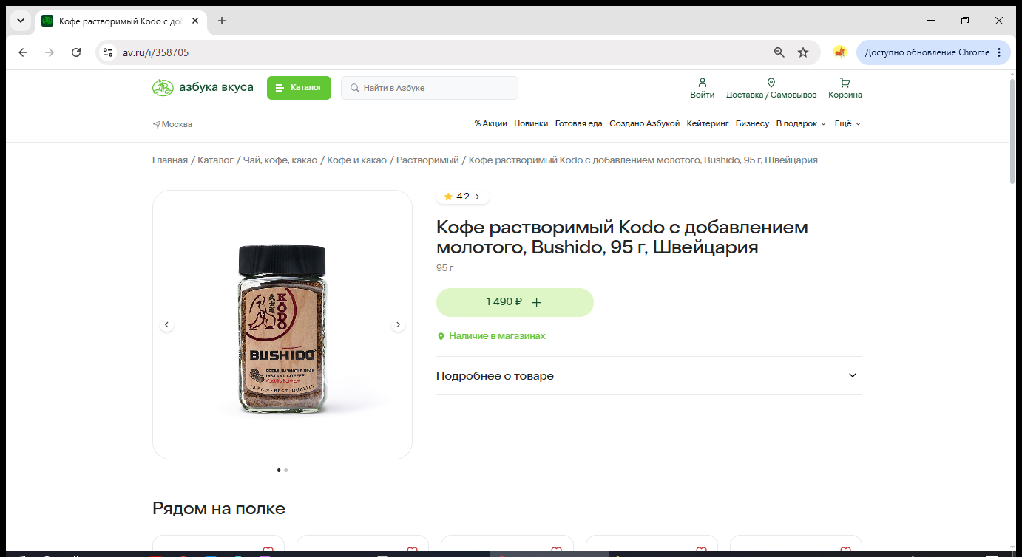1022x557 pixels.
Task: Open Чай, кофе, какао breadcrumb
Action: click(280, 160)
